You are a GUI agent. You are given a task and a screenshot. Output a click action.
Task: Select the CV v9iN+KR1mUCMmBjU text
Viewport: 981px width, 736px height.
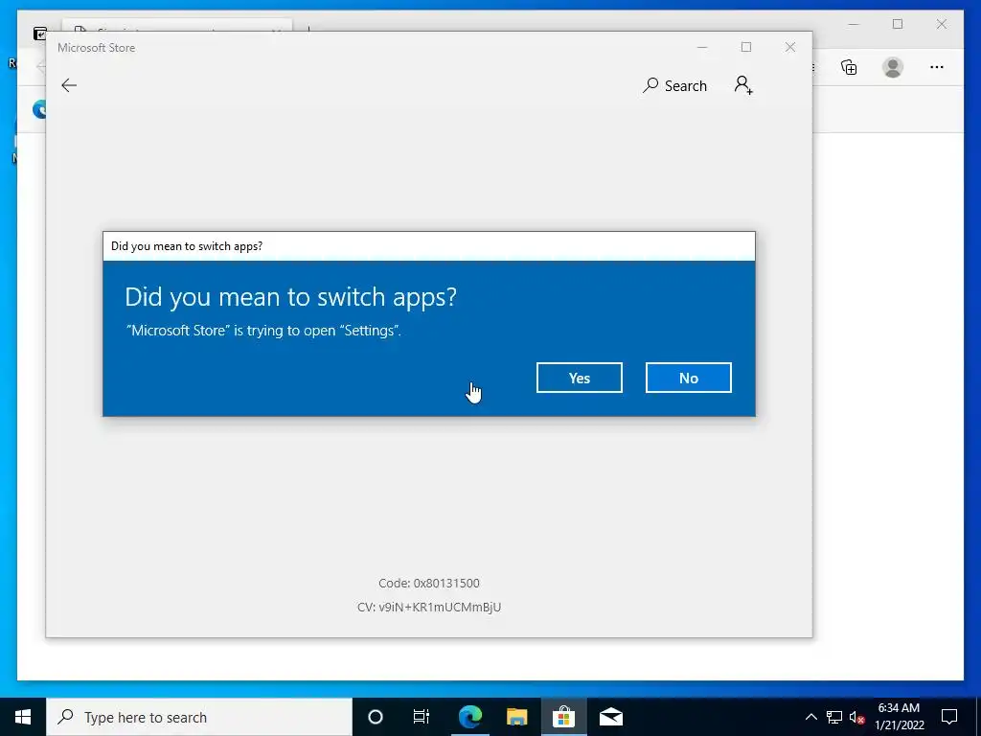(428, 607)
